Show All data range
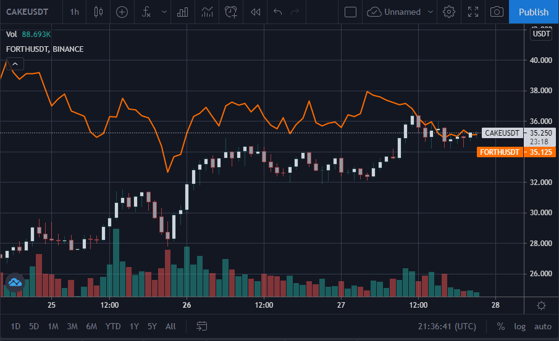 [x=170, y=326]
